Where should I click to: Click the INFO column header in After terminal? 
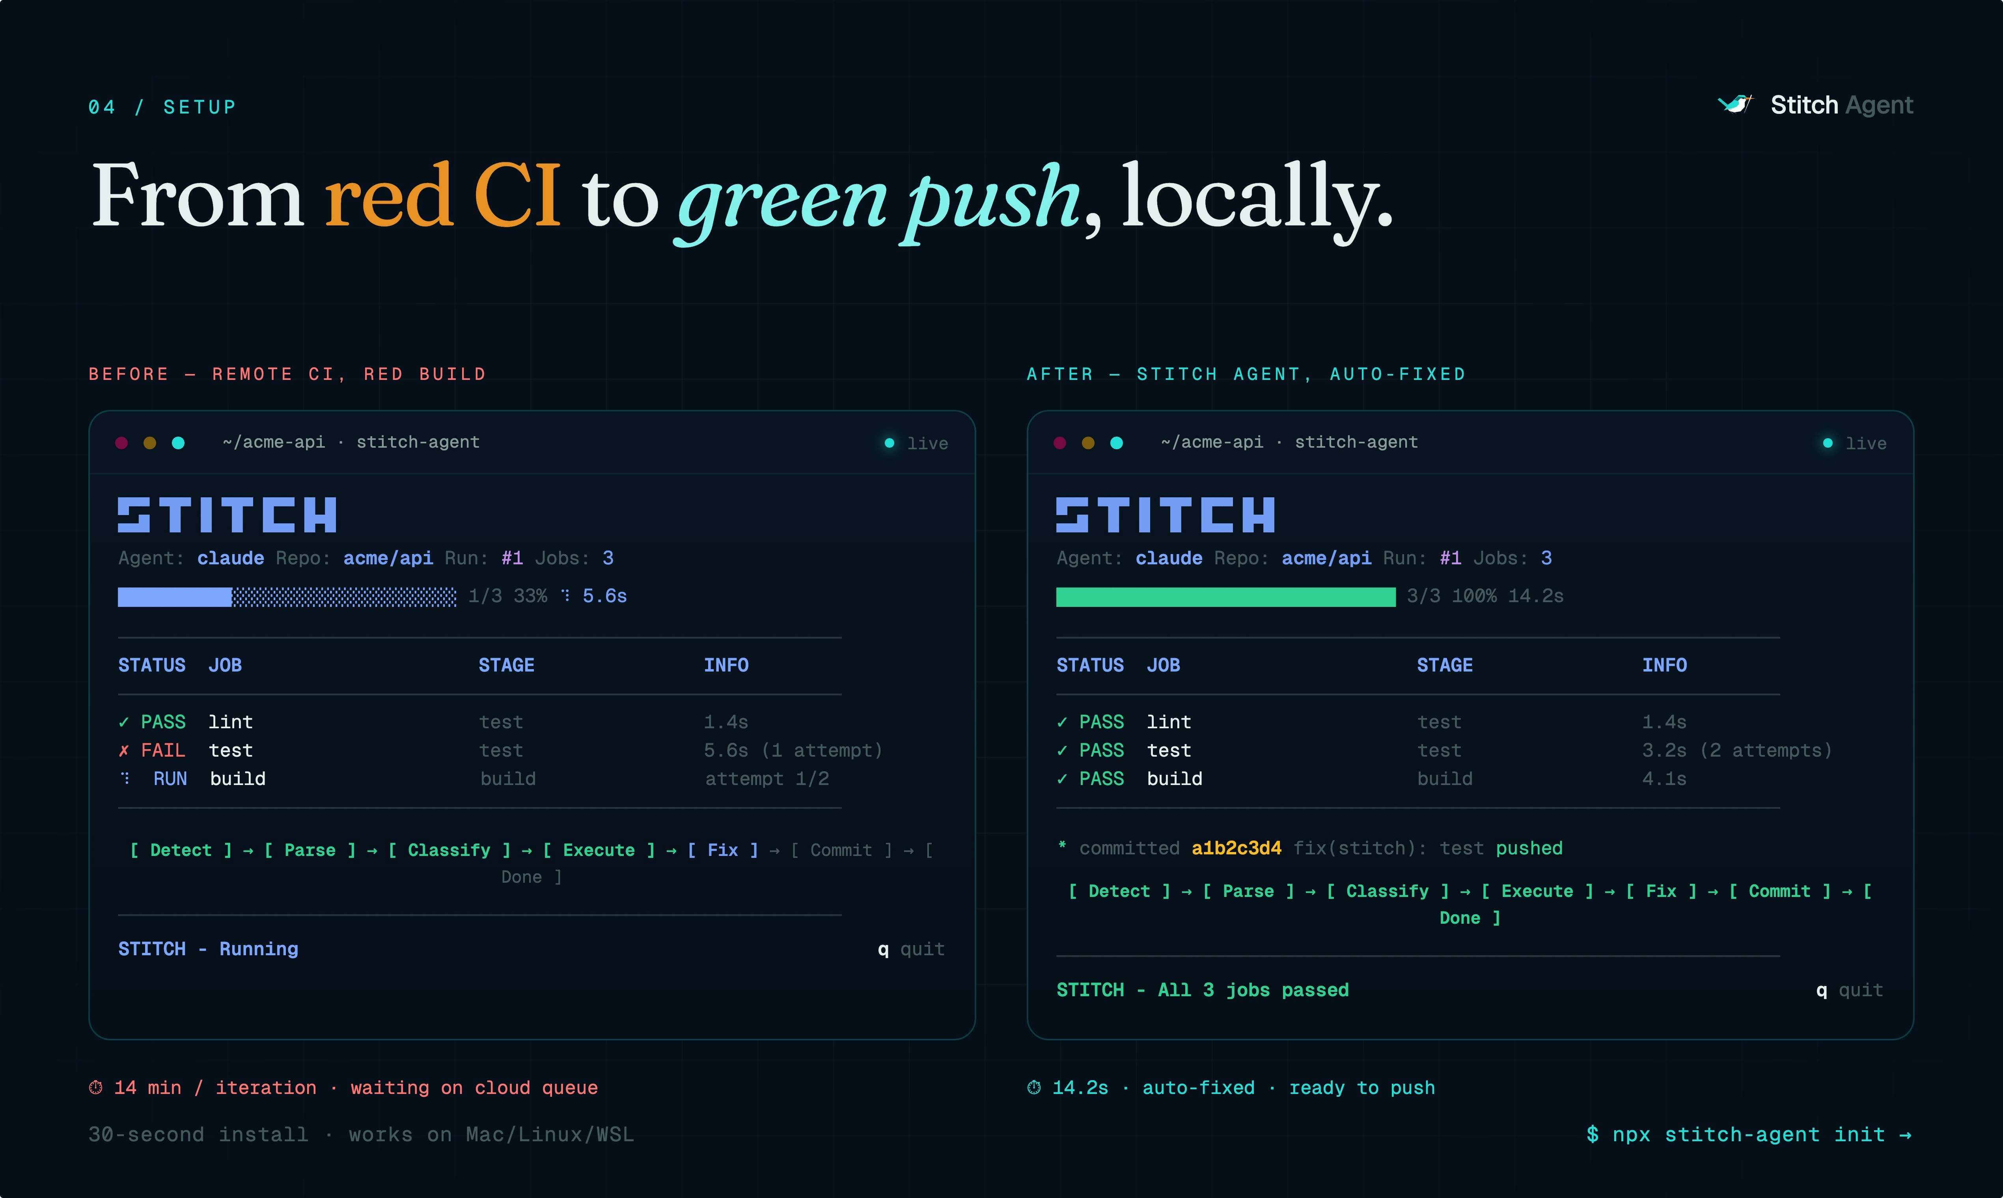[1665, 665]
